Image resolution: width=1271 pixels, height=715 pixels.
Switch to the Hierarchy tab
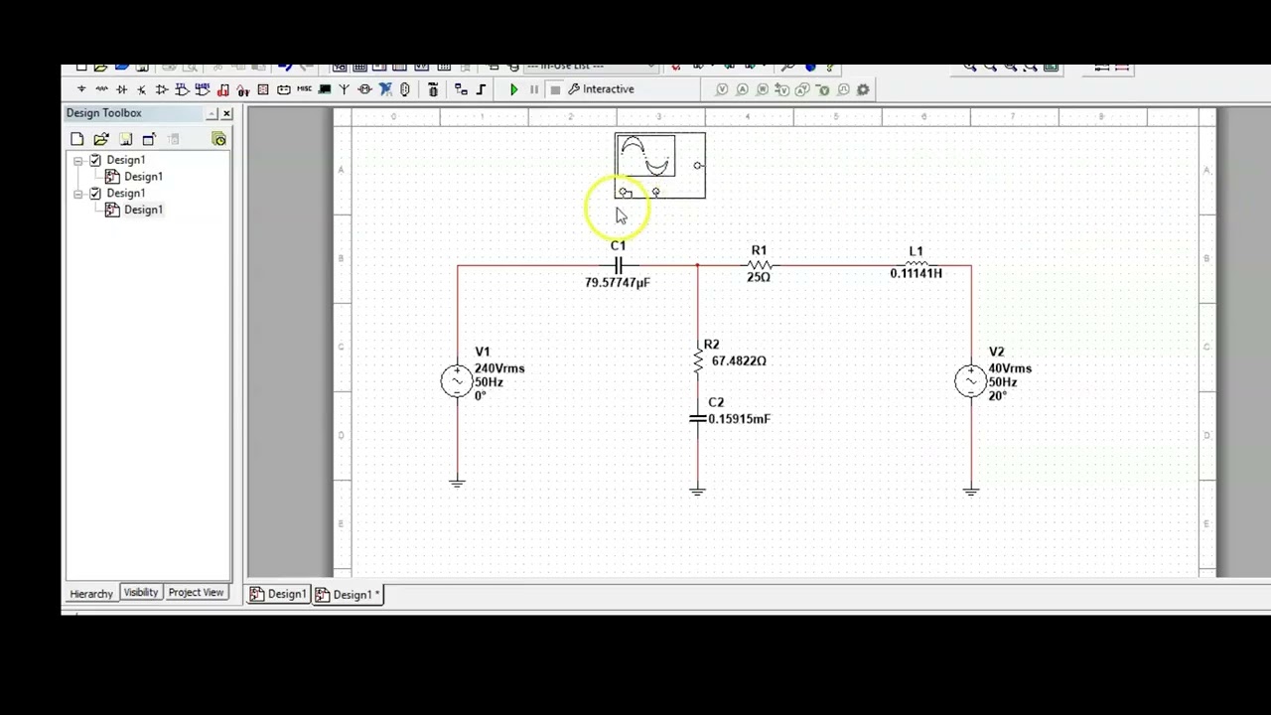point(91,593)
